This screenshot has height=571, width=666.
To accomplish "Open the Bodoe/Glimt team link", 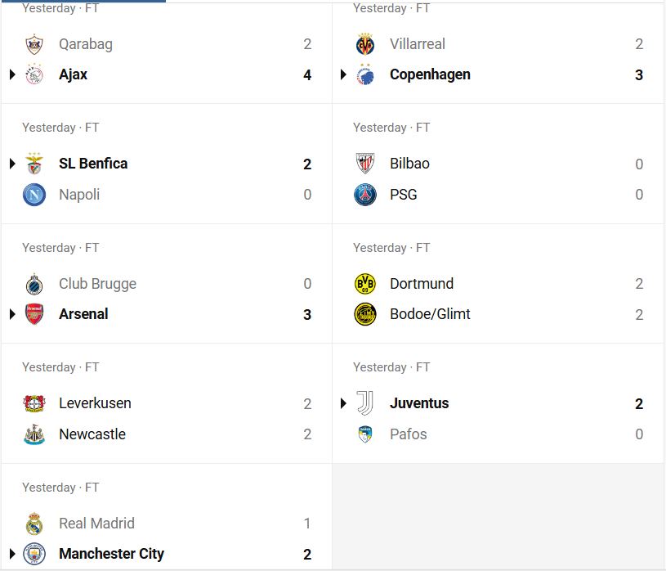I will (x=430, y=314).
